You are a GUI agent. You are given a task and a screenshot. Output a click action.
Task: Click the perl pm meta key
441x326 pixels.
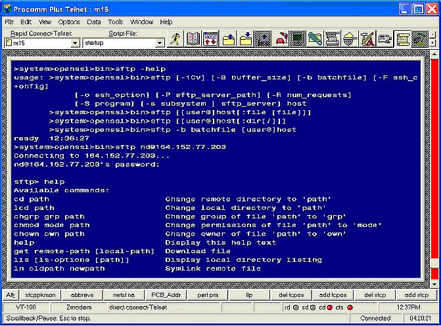[208, 295]
